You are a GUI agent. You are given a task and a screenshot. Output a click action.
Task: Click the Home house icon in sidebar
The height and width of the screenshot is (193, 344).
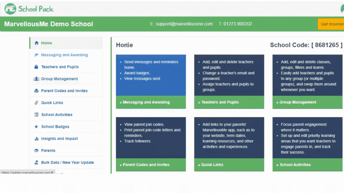pos(37,43)
